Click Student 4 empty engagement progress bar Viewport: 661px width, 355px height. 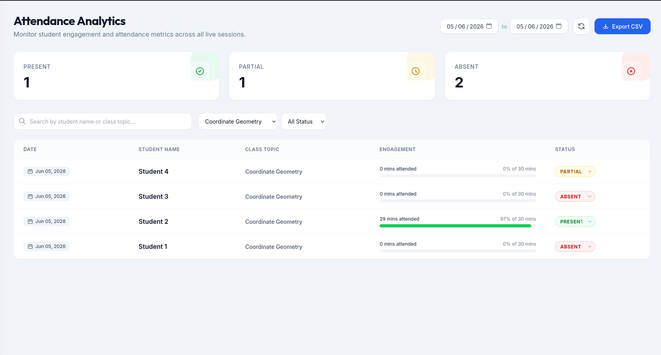pos(458,176)
